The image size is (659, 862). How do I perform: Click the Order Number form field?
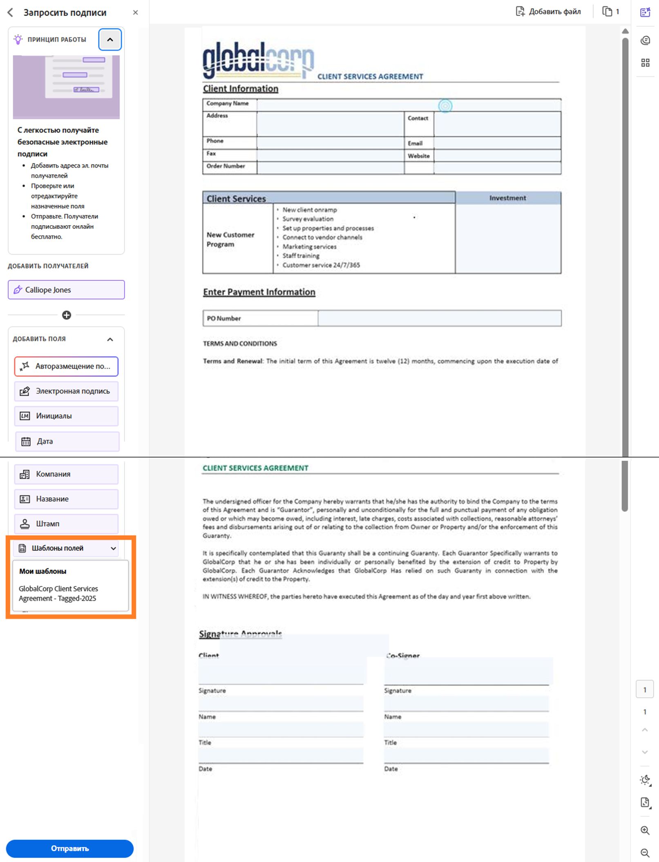[330, 168]
